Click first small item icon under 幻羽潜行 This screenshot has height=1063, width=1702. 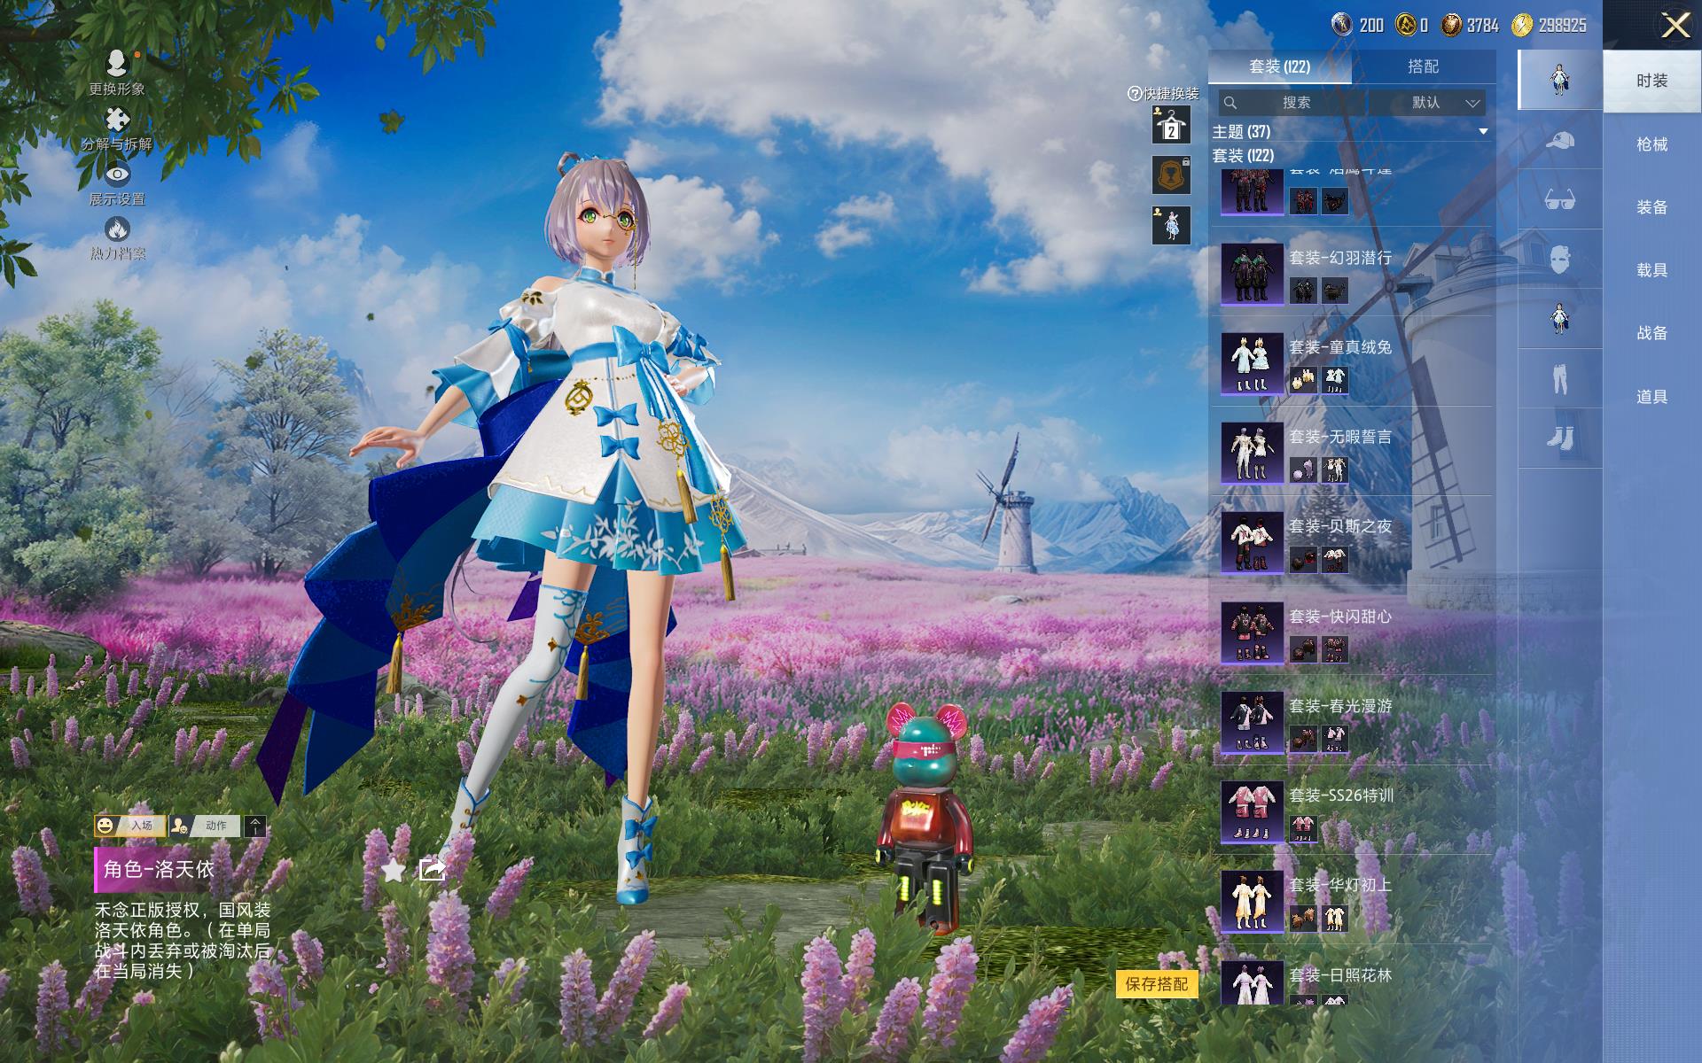point(1303,291)
